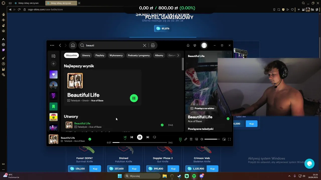
Task: Open new browser tab plus button
Action: point(79,3)
